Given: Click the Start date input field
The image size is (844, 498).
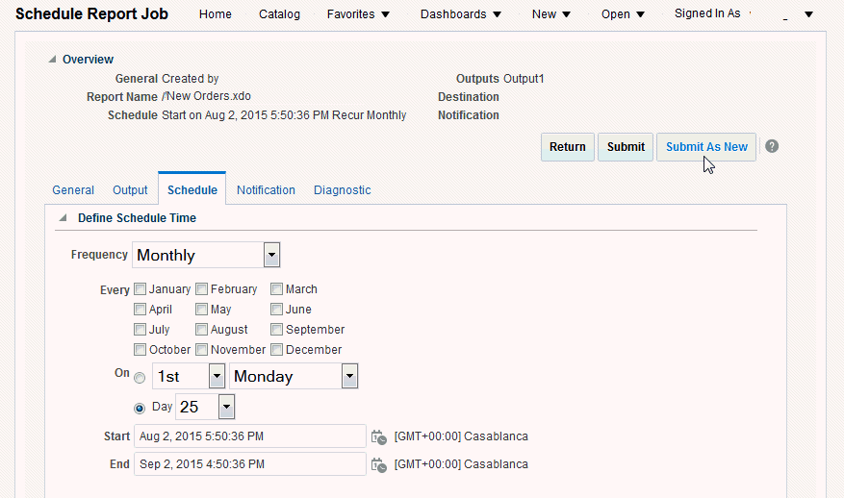Looking at the screenshot, I should tap(250, 436).
